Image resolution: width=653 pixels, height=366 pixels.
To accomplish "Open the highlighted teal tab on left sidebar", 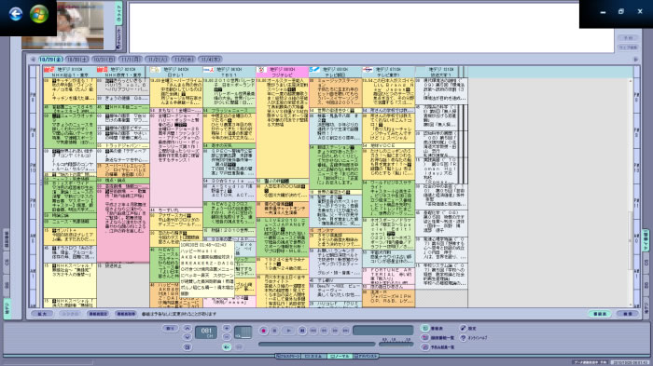I will [7, 308].
